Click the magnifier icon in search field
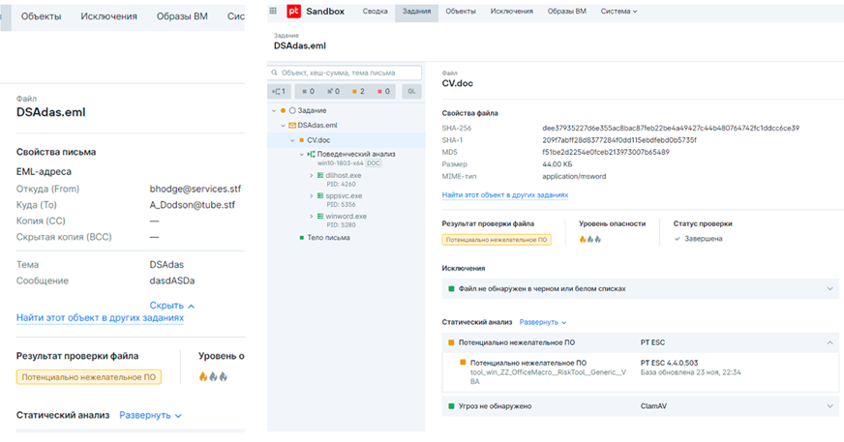Image resolution: width=844 pixels, height=442 pixels. click(x=275, y=73)
